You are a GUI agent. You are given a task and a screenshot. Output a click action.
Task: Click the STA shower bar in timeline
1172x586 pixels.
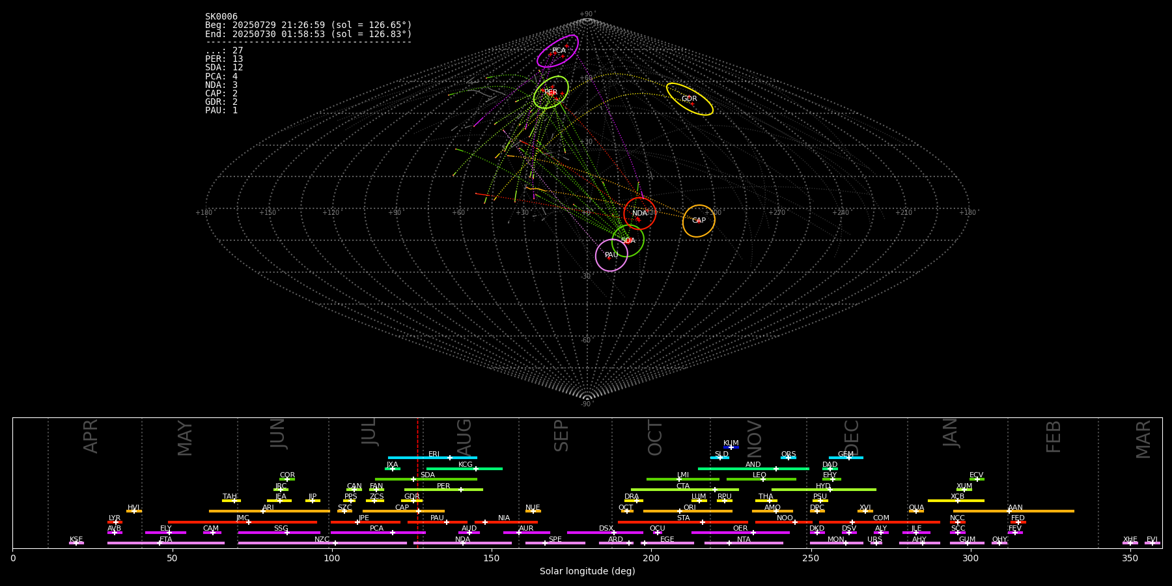(x=683, y=522)
